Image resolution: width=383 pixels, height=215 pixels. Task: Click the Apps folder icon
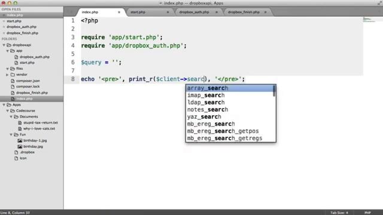pos(9,105)
